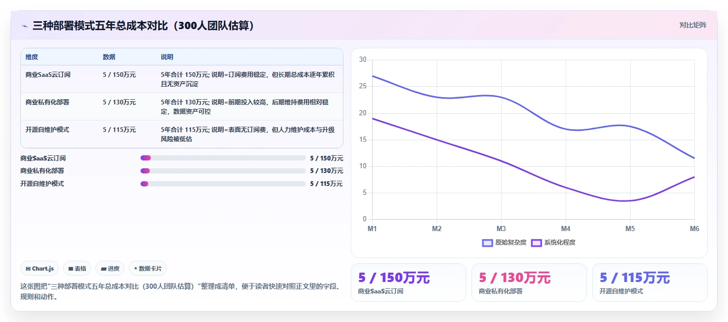This screenshot has width=728, height=322.
Task: Click the 5 / 150万元 table cell
Action: 119,75
